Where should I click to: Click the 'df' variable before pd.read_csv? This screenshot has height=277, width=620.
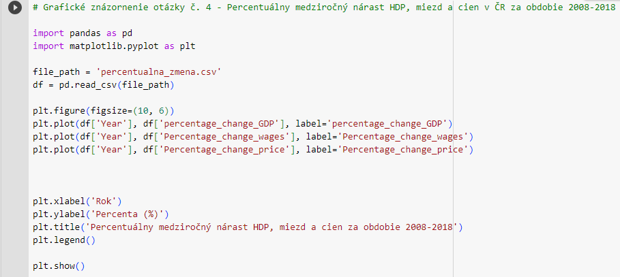point(38,84)
